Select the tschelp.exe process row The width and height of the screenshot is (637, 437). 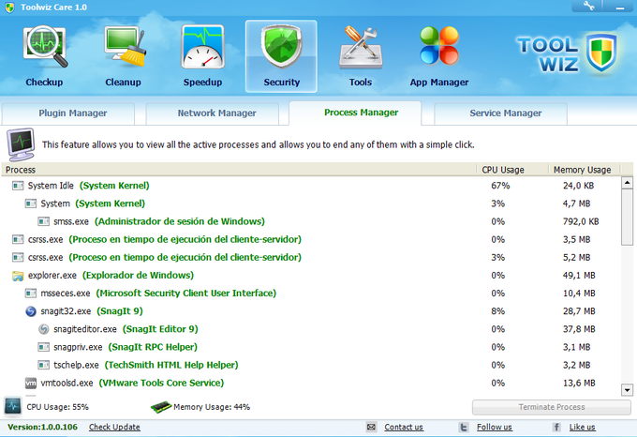point(311,365)
